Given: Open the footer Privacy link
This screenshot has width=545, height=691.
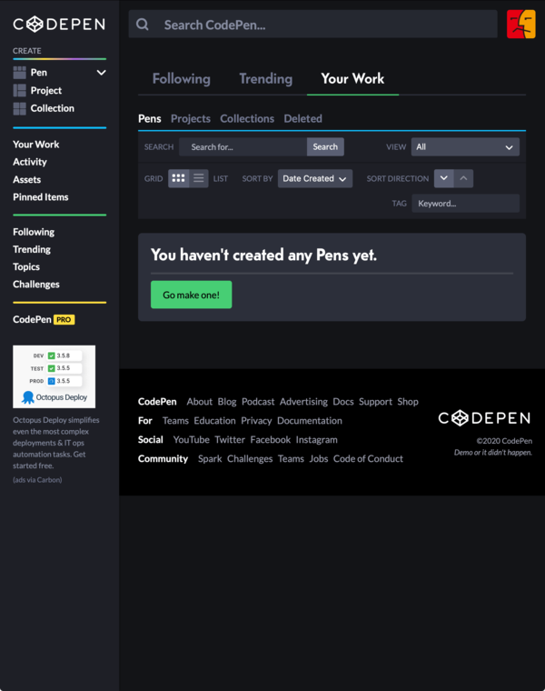Looking at the screenshot, I should tap(256, 420).
